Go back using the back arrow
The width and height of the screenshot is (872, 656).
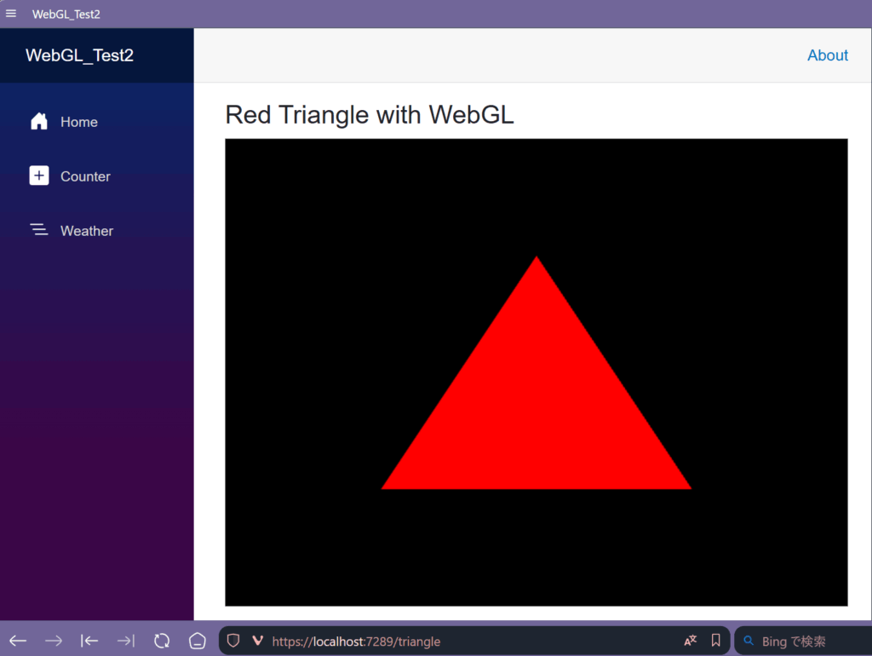[18, 641]
